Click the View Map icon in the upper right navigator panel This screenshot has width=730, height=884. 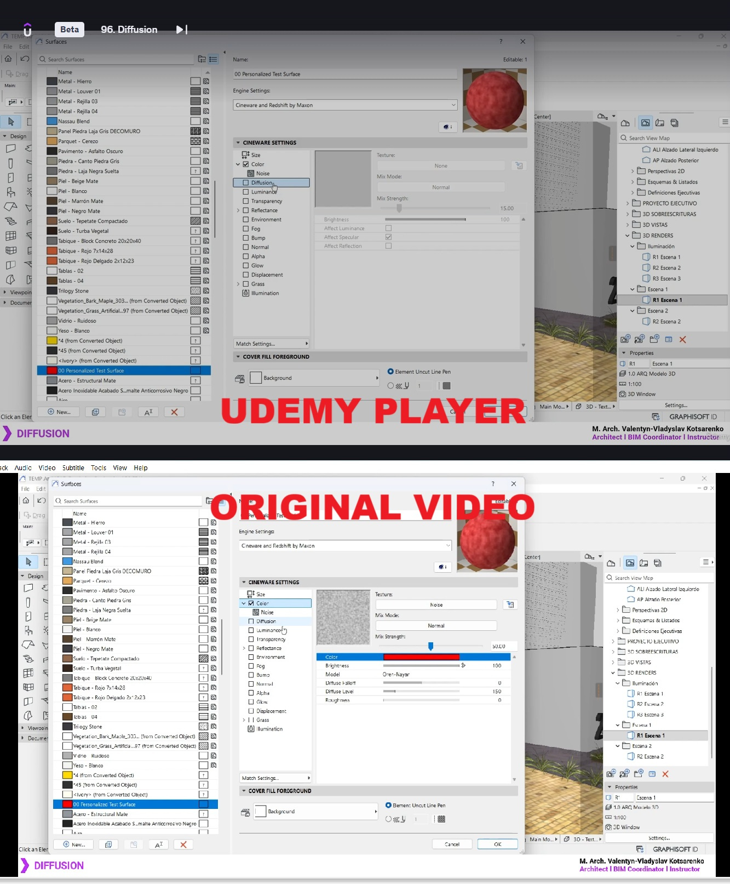[x=646, y=123]
